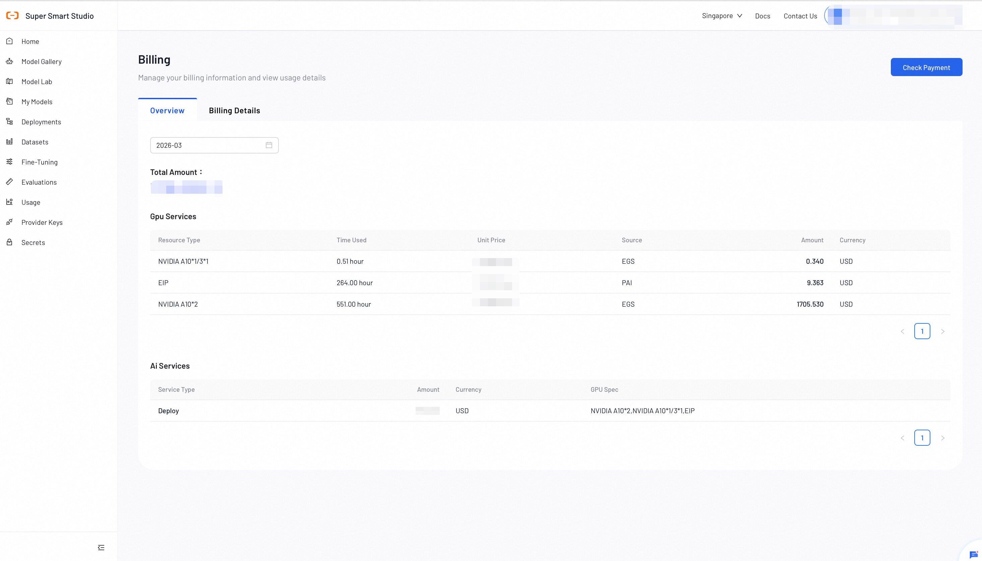Click the Usage graph icon

pyautogui.click(x=10, y=202)
